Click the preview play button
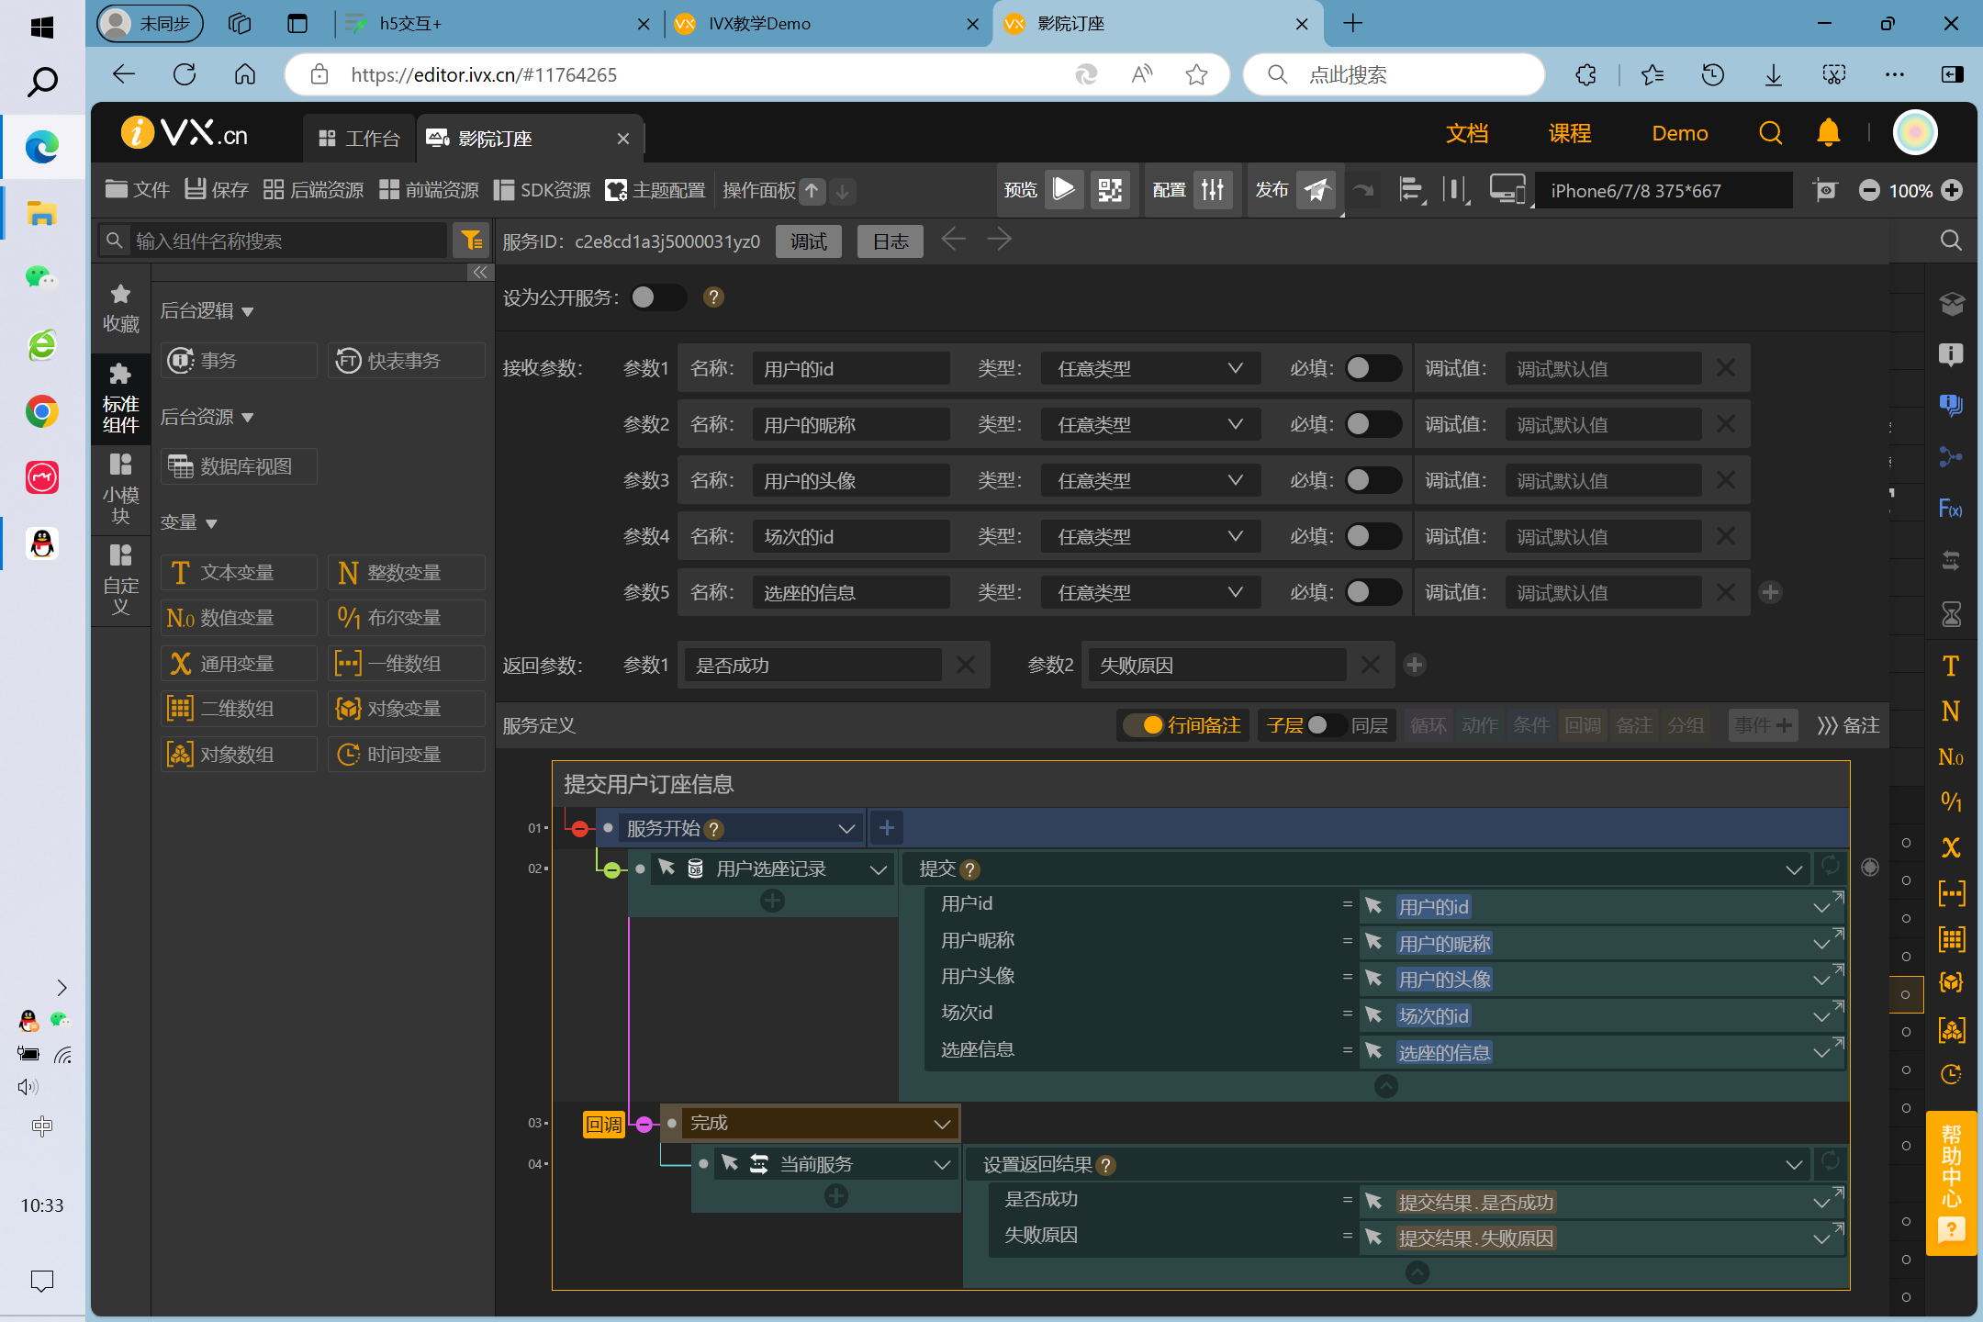This screenshot has width=1983, height=1322. click(1063, 190)
